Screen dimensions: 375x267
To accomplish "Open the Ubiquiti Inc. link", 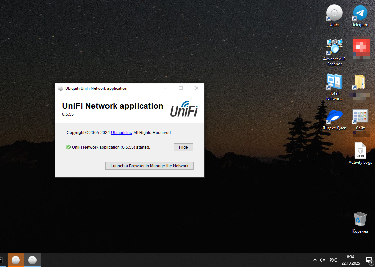I will [x=121, y=133].
